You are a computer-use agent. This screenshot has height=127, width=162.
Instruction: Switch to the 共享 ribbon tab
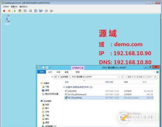pos(58,72)
